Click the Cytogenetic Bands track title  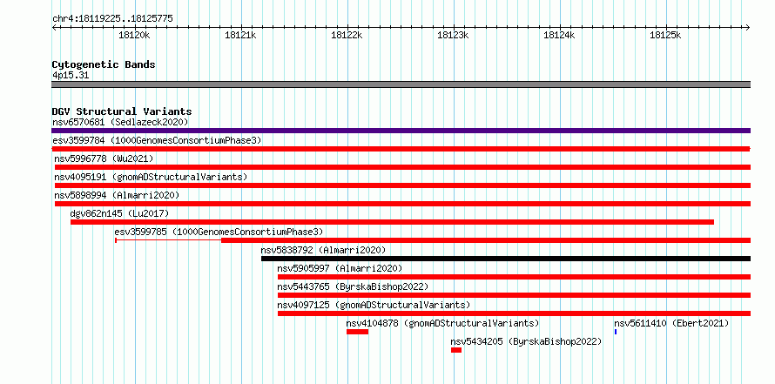click(104, 64)
